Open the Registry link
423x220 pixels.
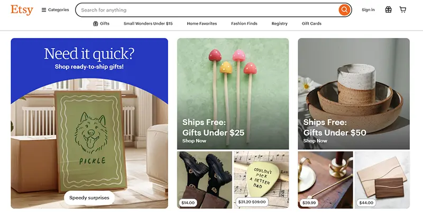click(280, 23)
